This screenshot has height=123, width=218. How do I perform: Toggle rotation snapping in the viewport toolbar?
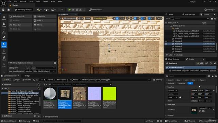[142, 18]
